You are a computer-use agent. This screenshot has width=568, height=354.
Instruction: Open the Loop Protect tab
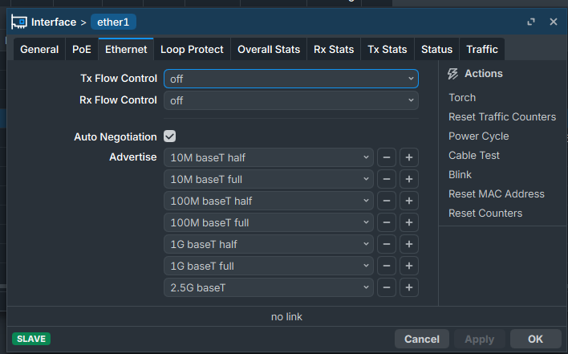192,49
